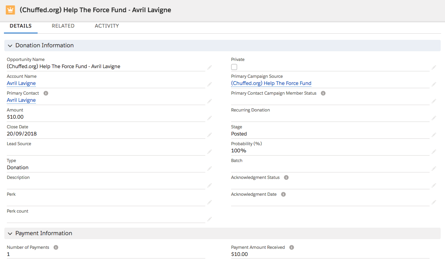The image size is (445, 261).
Task: Click the edit pencil for Opportunity Name
Action: (210, 67)
